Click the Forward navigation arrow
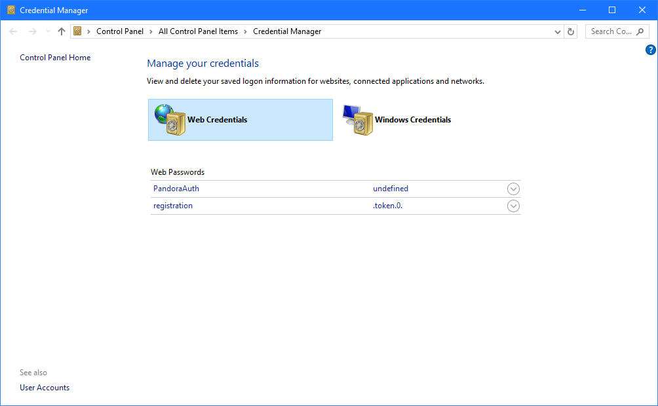 click(x=32, y=31)
